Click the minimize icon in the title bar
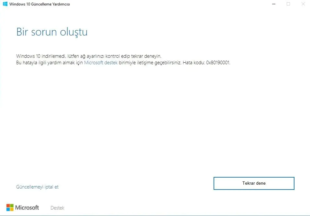The width and height of the screenshot is (310, 216). 273,4
